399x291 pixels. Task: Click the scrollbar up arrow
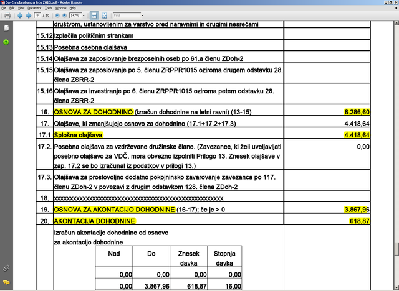[397, 23]
